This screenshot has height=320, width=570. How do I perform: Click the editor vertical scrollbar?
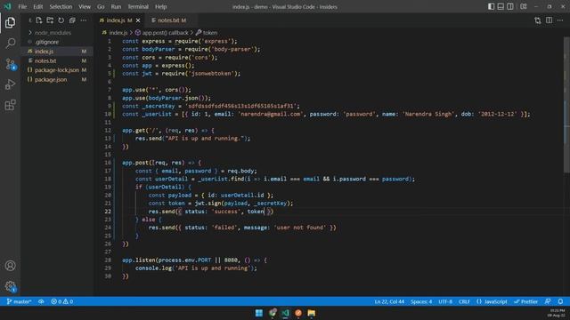(566, 105)
